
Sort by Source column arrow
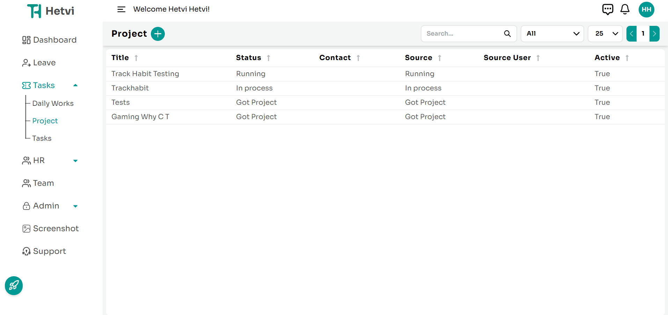coord(440,58)
